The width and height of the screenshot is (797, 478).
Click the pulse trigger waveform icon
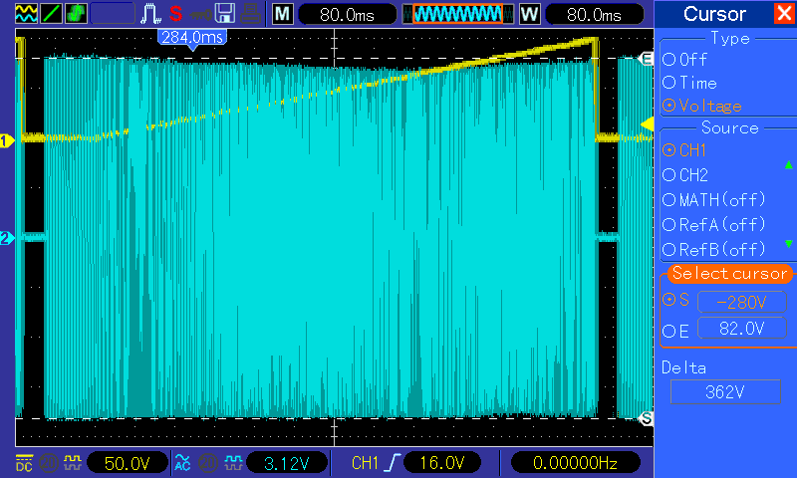pos(151,14)
